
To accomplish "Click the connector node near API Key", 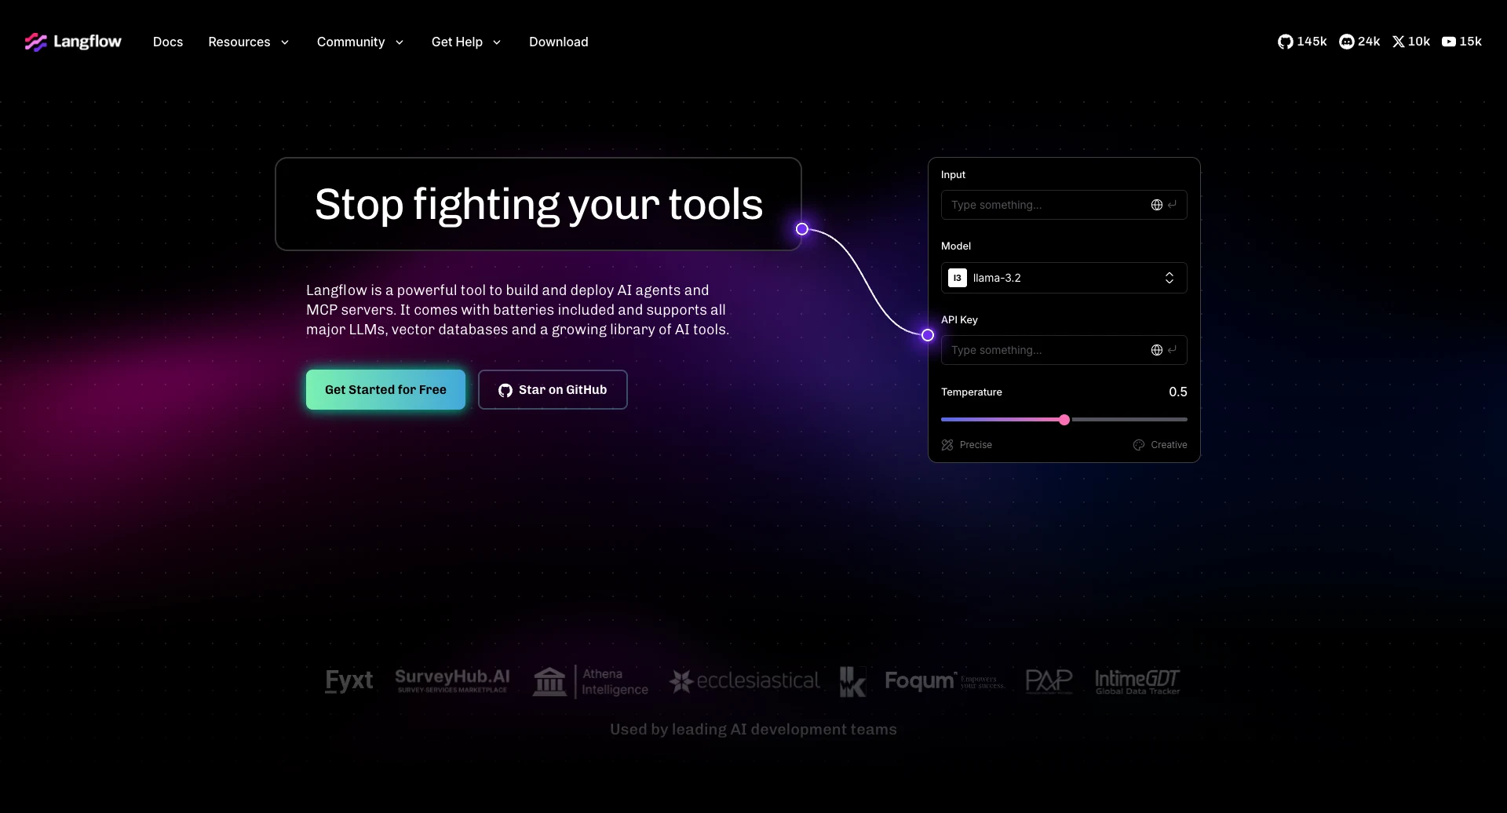I will [x=928, y=335].
